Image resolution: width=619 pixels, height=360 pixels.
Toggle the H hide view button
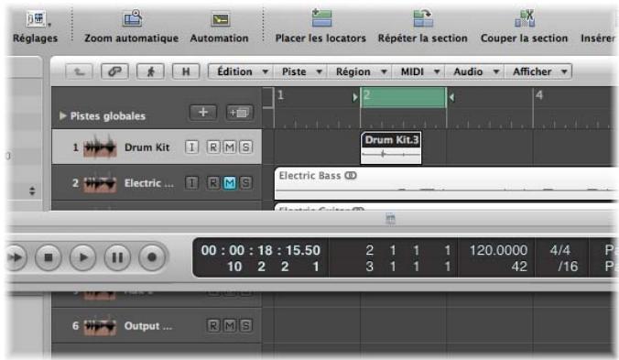tap(186, 71)
